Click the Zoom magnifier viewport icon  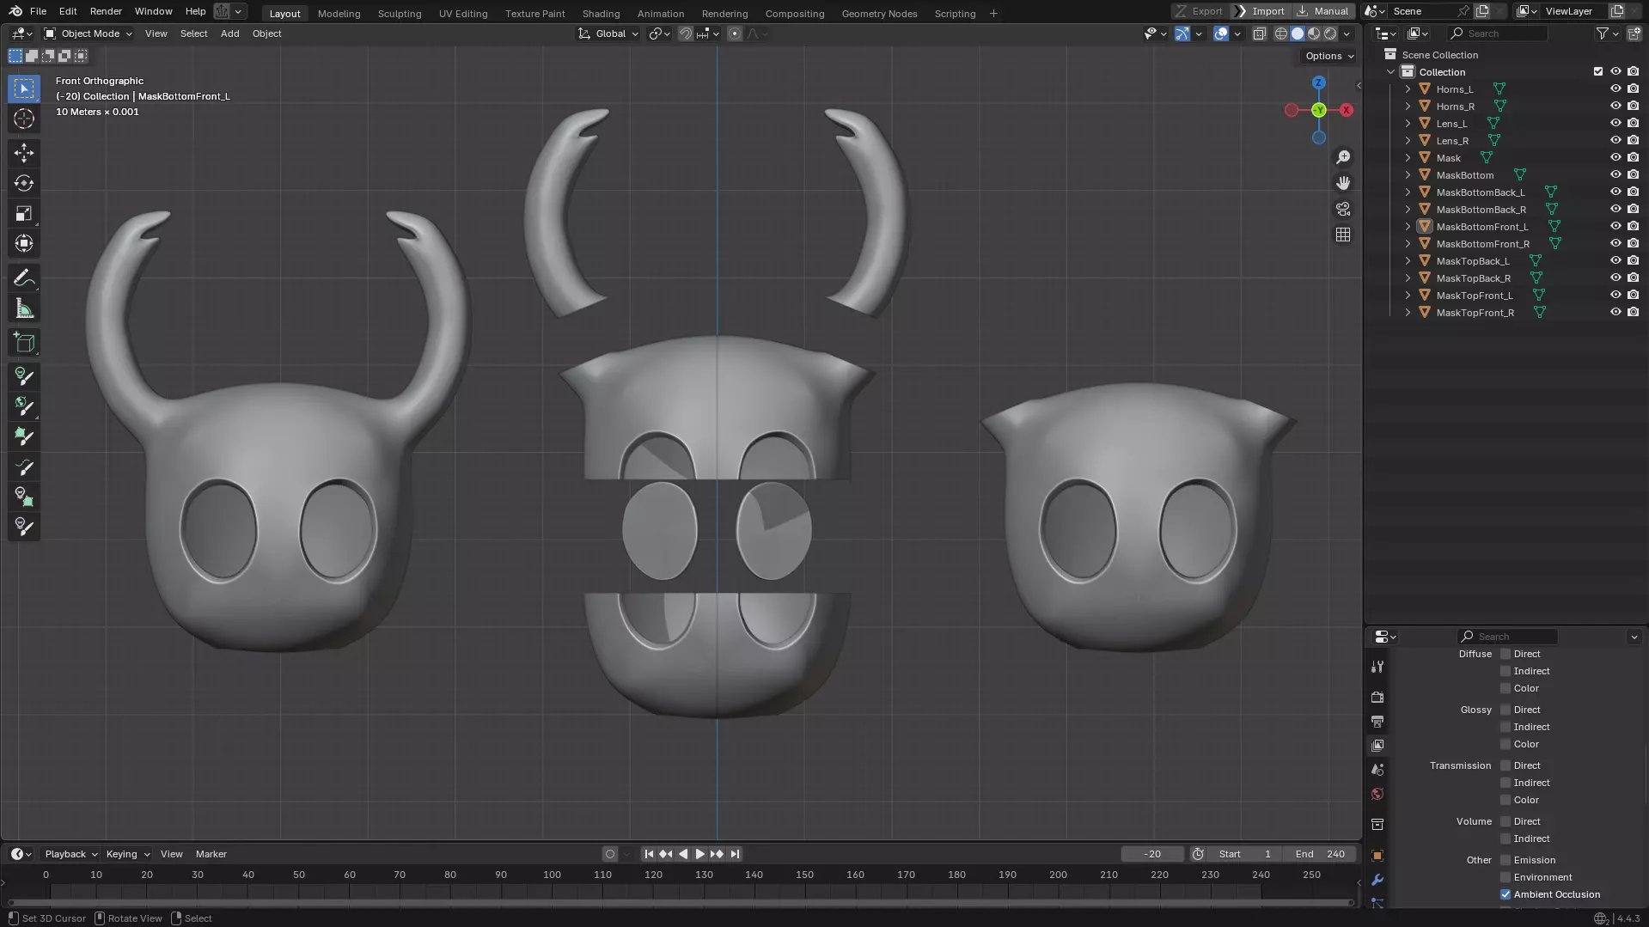pos(1343,157)
